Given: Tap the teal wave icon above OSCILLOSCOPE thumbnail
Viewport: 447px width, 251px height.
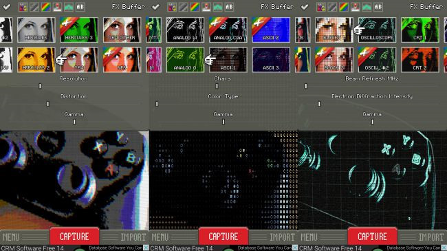Looking at the screenshot, I should click(367, 7).
